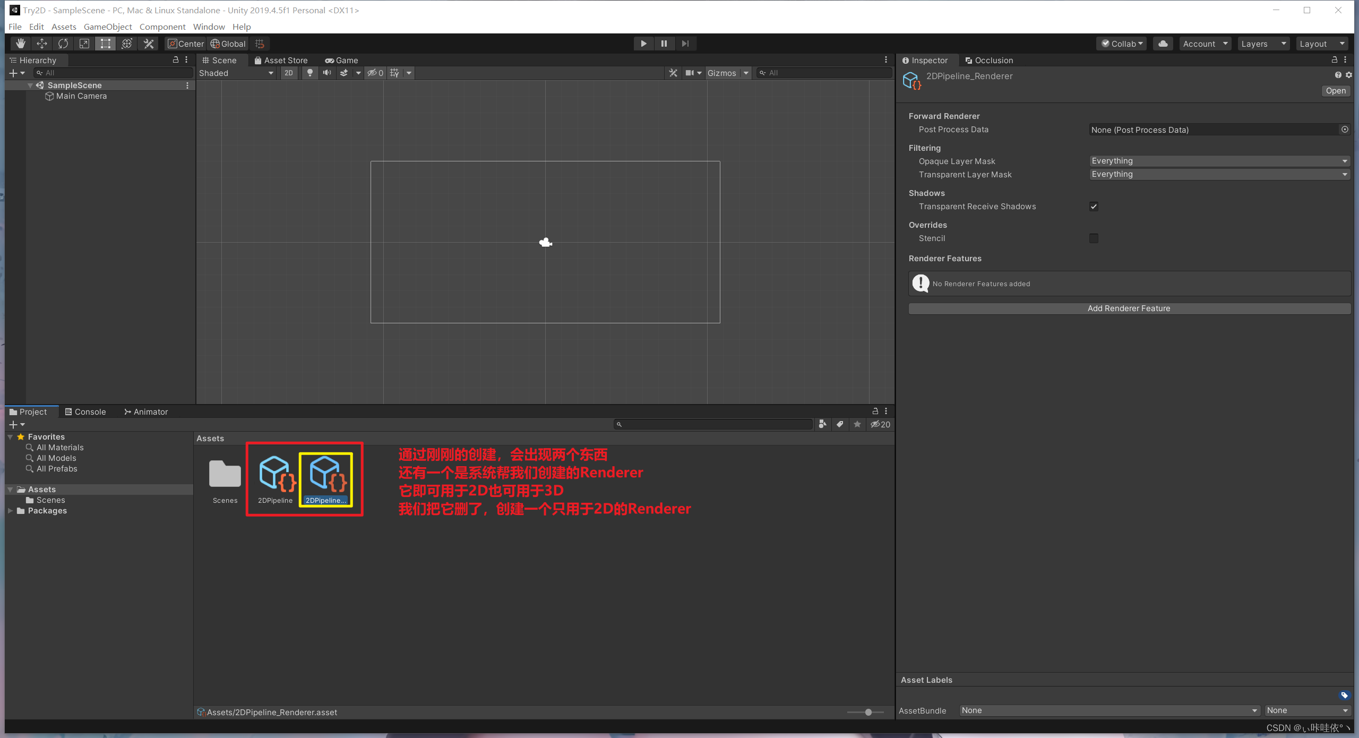Viewport: 1359px width, 738px height.
Task: Switch to the Occlusion tab
Action: point(989,60)
